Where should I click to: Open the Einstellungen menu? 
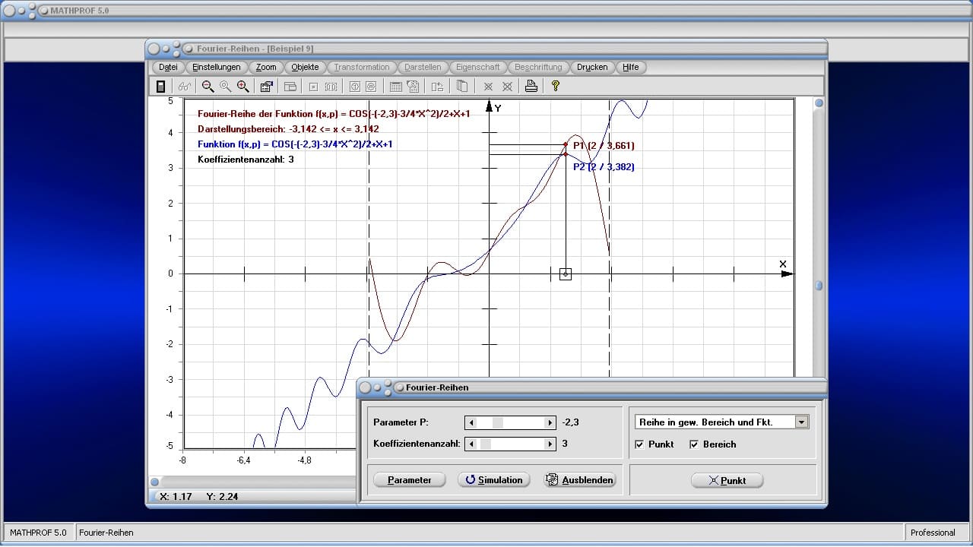[217, 67]
